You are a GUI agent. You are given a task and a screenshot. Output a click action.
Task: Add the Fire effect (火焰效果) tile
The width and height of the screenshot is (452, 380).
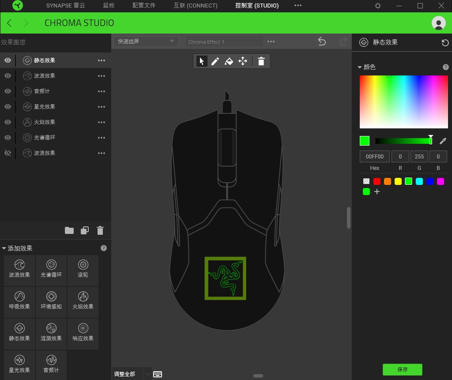[83, 301]
